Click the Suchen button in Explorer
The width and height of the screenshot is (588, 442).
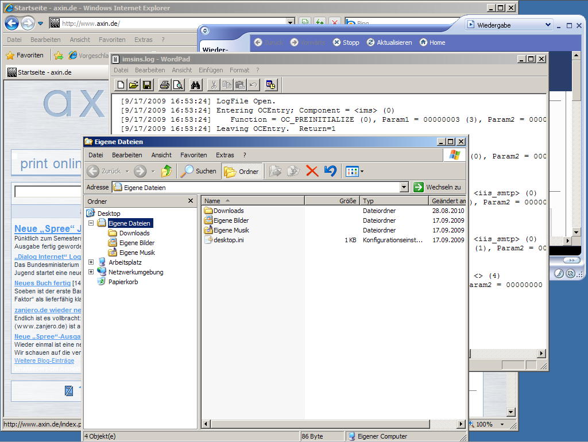pos(199,171)
